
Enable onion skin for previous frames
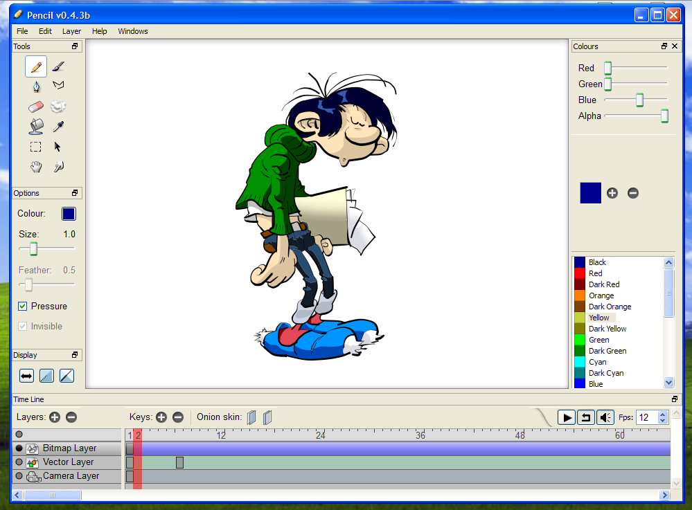click(x=251, y=417)
